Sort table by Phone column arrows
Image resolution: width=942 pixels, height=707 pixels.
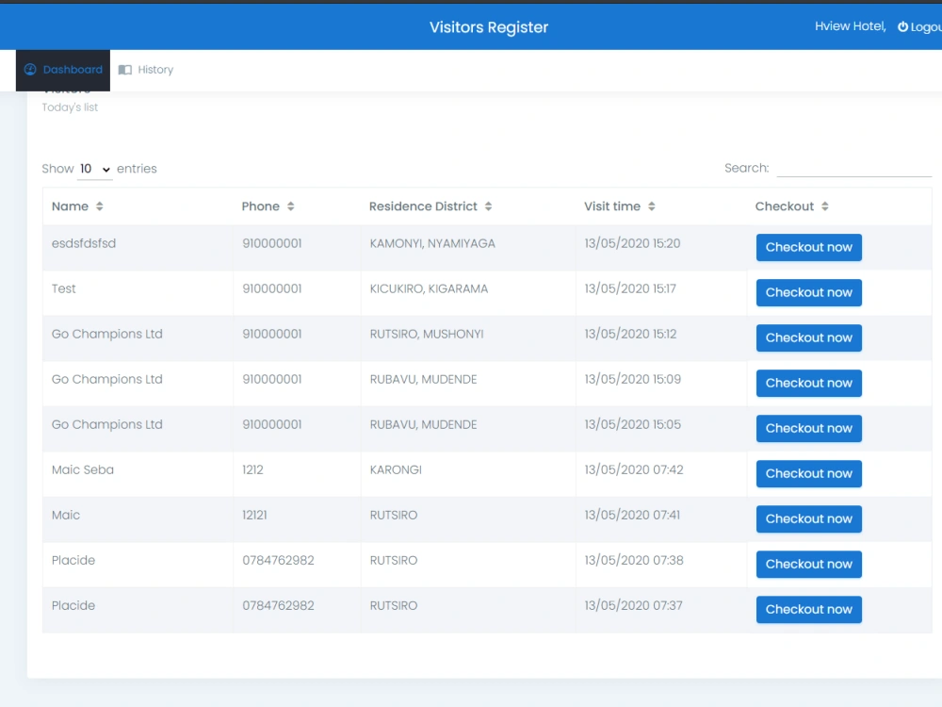click(x=291, y=206)
